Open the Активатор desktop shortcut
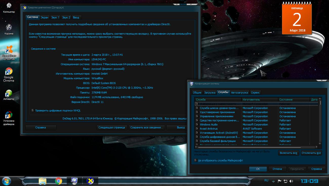The width and height of the screenshot is (329, 186). pos(9,95)
